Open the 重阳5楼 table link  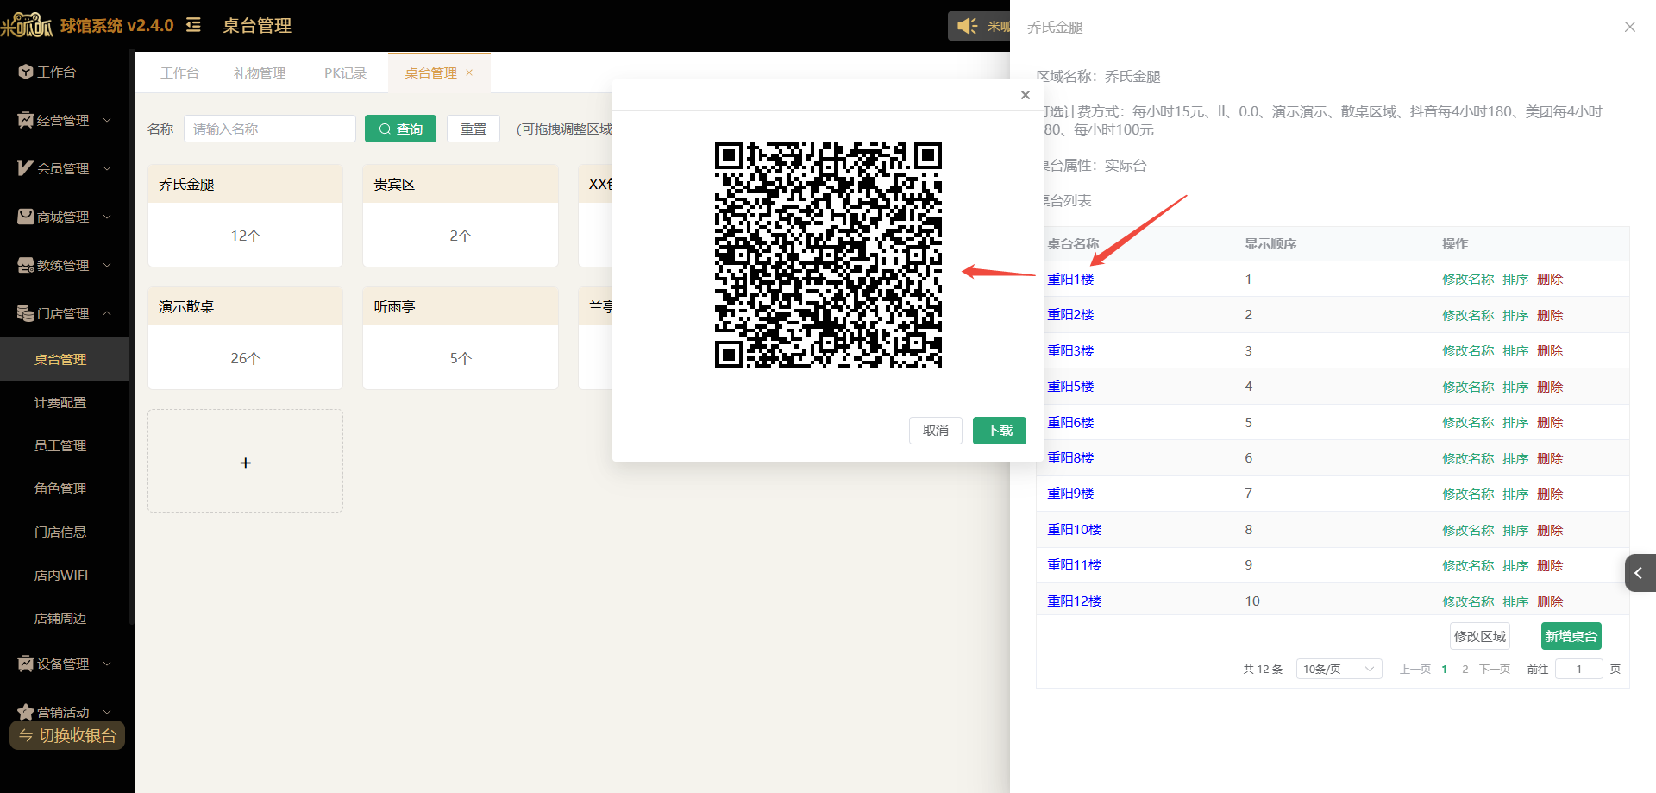(1070, 386)
